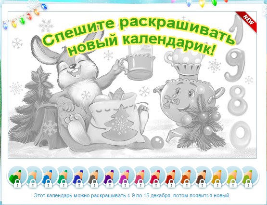
Task: Select the dark brown locked pencil
Action: (x=202, y=176)
